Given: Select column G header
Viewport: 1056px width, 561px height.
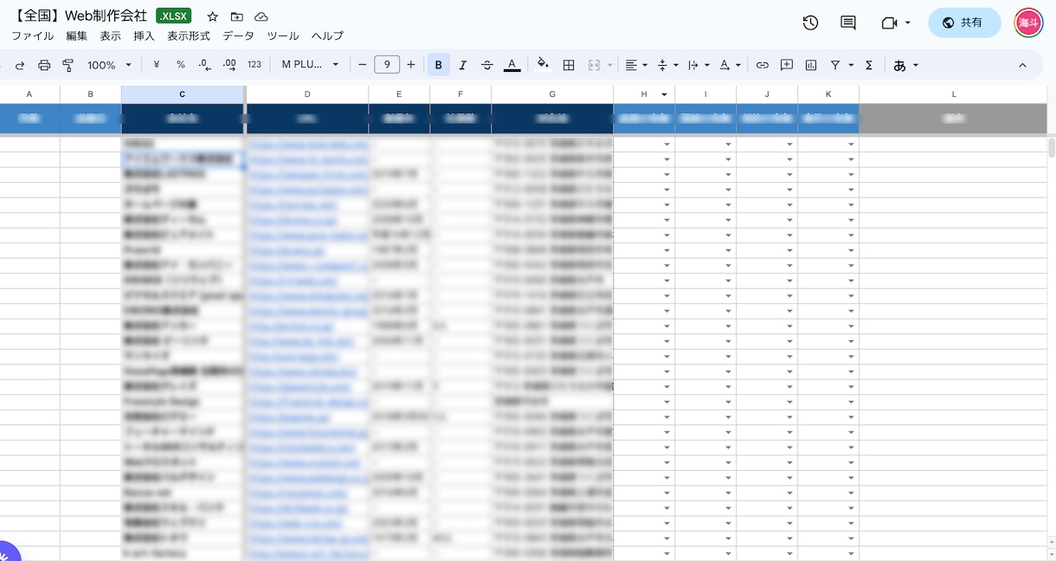Looking at the screenshot, I should [552, 94].
